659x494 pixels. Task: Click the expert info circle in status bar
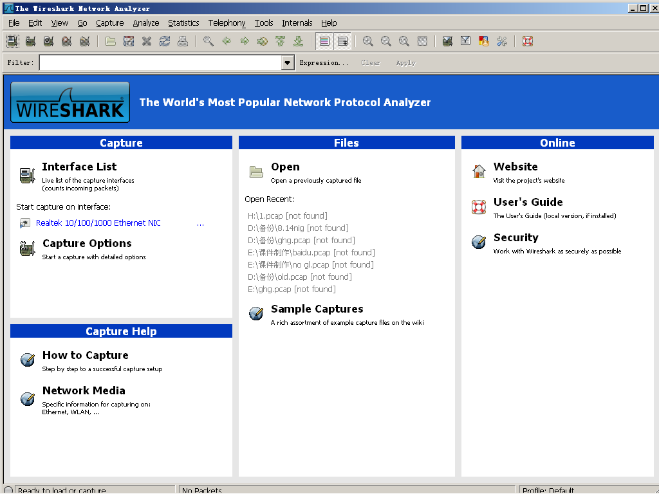(8, 490)
